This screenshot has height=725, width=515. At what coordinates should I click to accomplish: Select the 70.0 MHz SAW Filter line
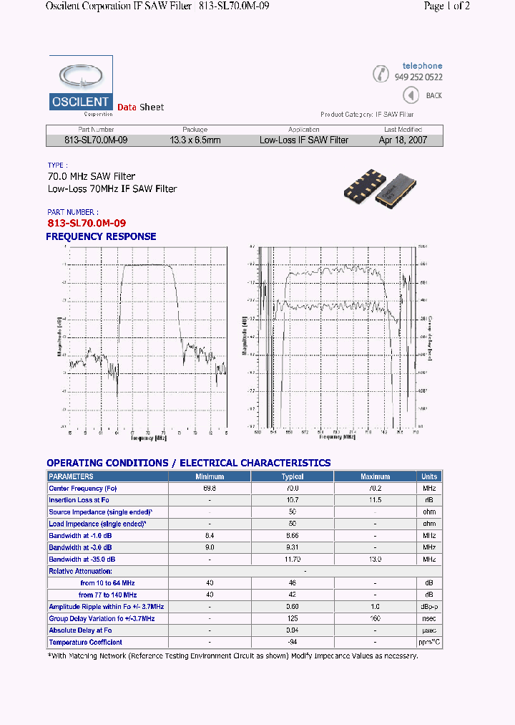click(92, 176)
